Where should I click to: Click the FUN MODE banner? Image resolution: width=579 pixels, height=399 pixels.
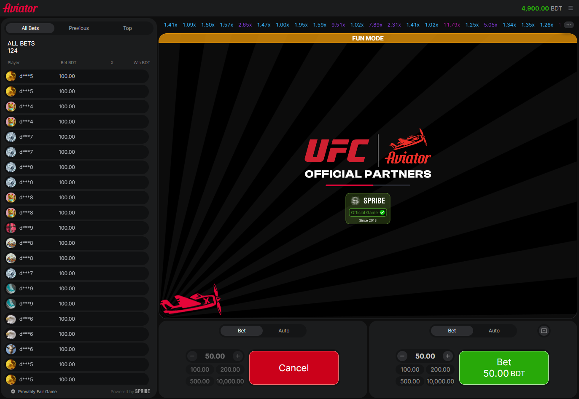click(368, 38)
